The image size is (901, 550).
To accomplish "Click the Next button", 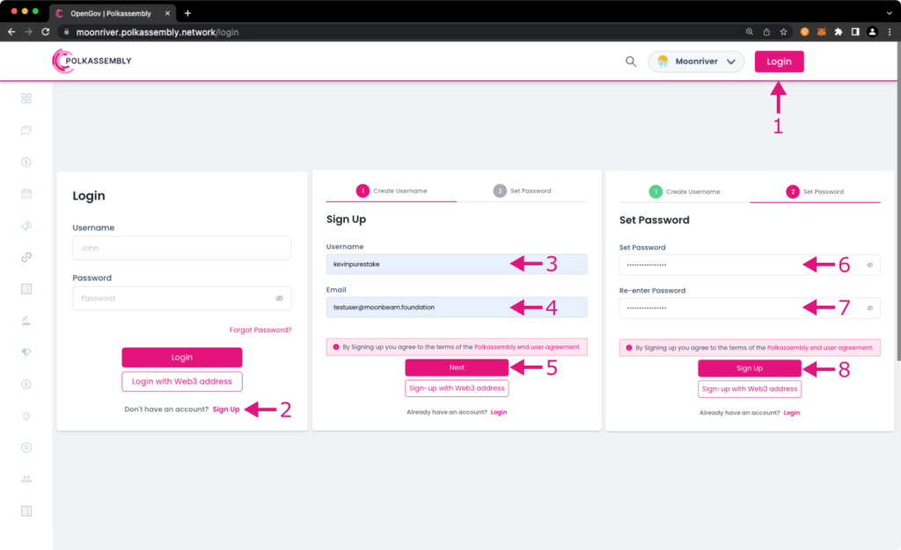I will click(x=457, y=367).
